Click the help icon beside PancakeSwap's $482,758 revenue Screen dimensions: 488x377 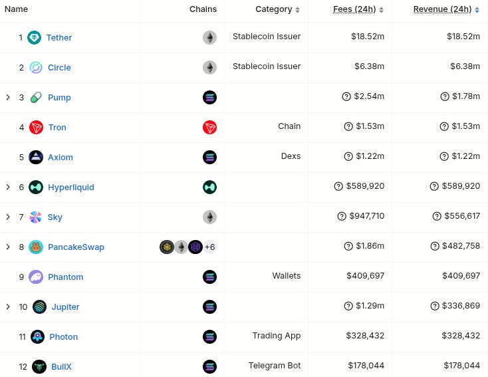click(435, 246)
